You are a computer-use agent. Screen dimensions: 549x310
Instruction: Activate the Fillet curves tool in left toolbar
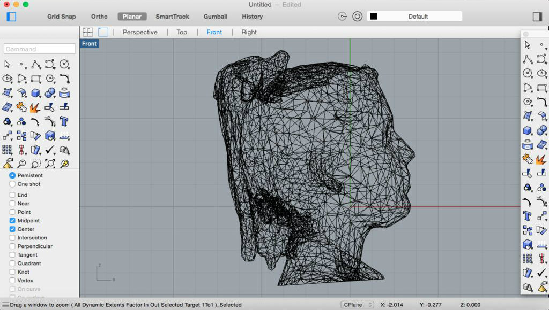coord(64,79)
